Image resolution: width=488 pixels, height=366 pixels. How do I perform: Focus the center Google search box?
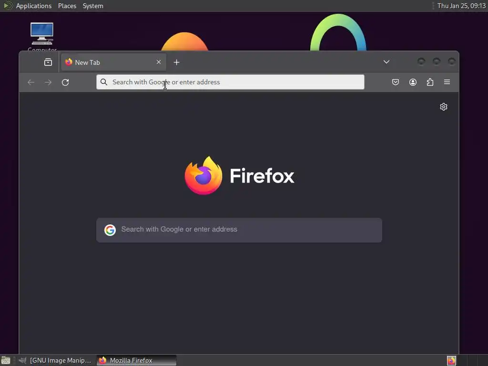click(239, 230)
